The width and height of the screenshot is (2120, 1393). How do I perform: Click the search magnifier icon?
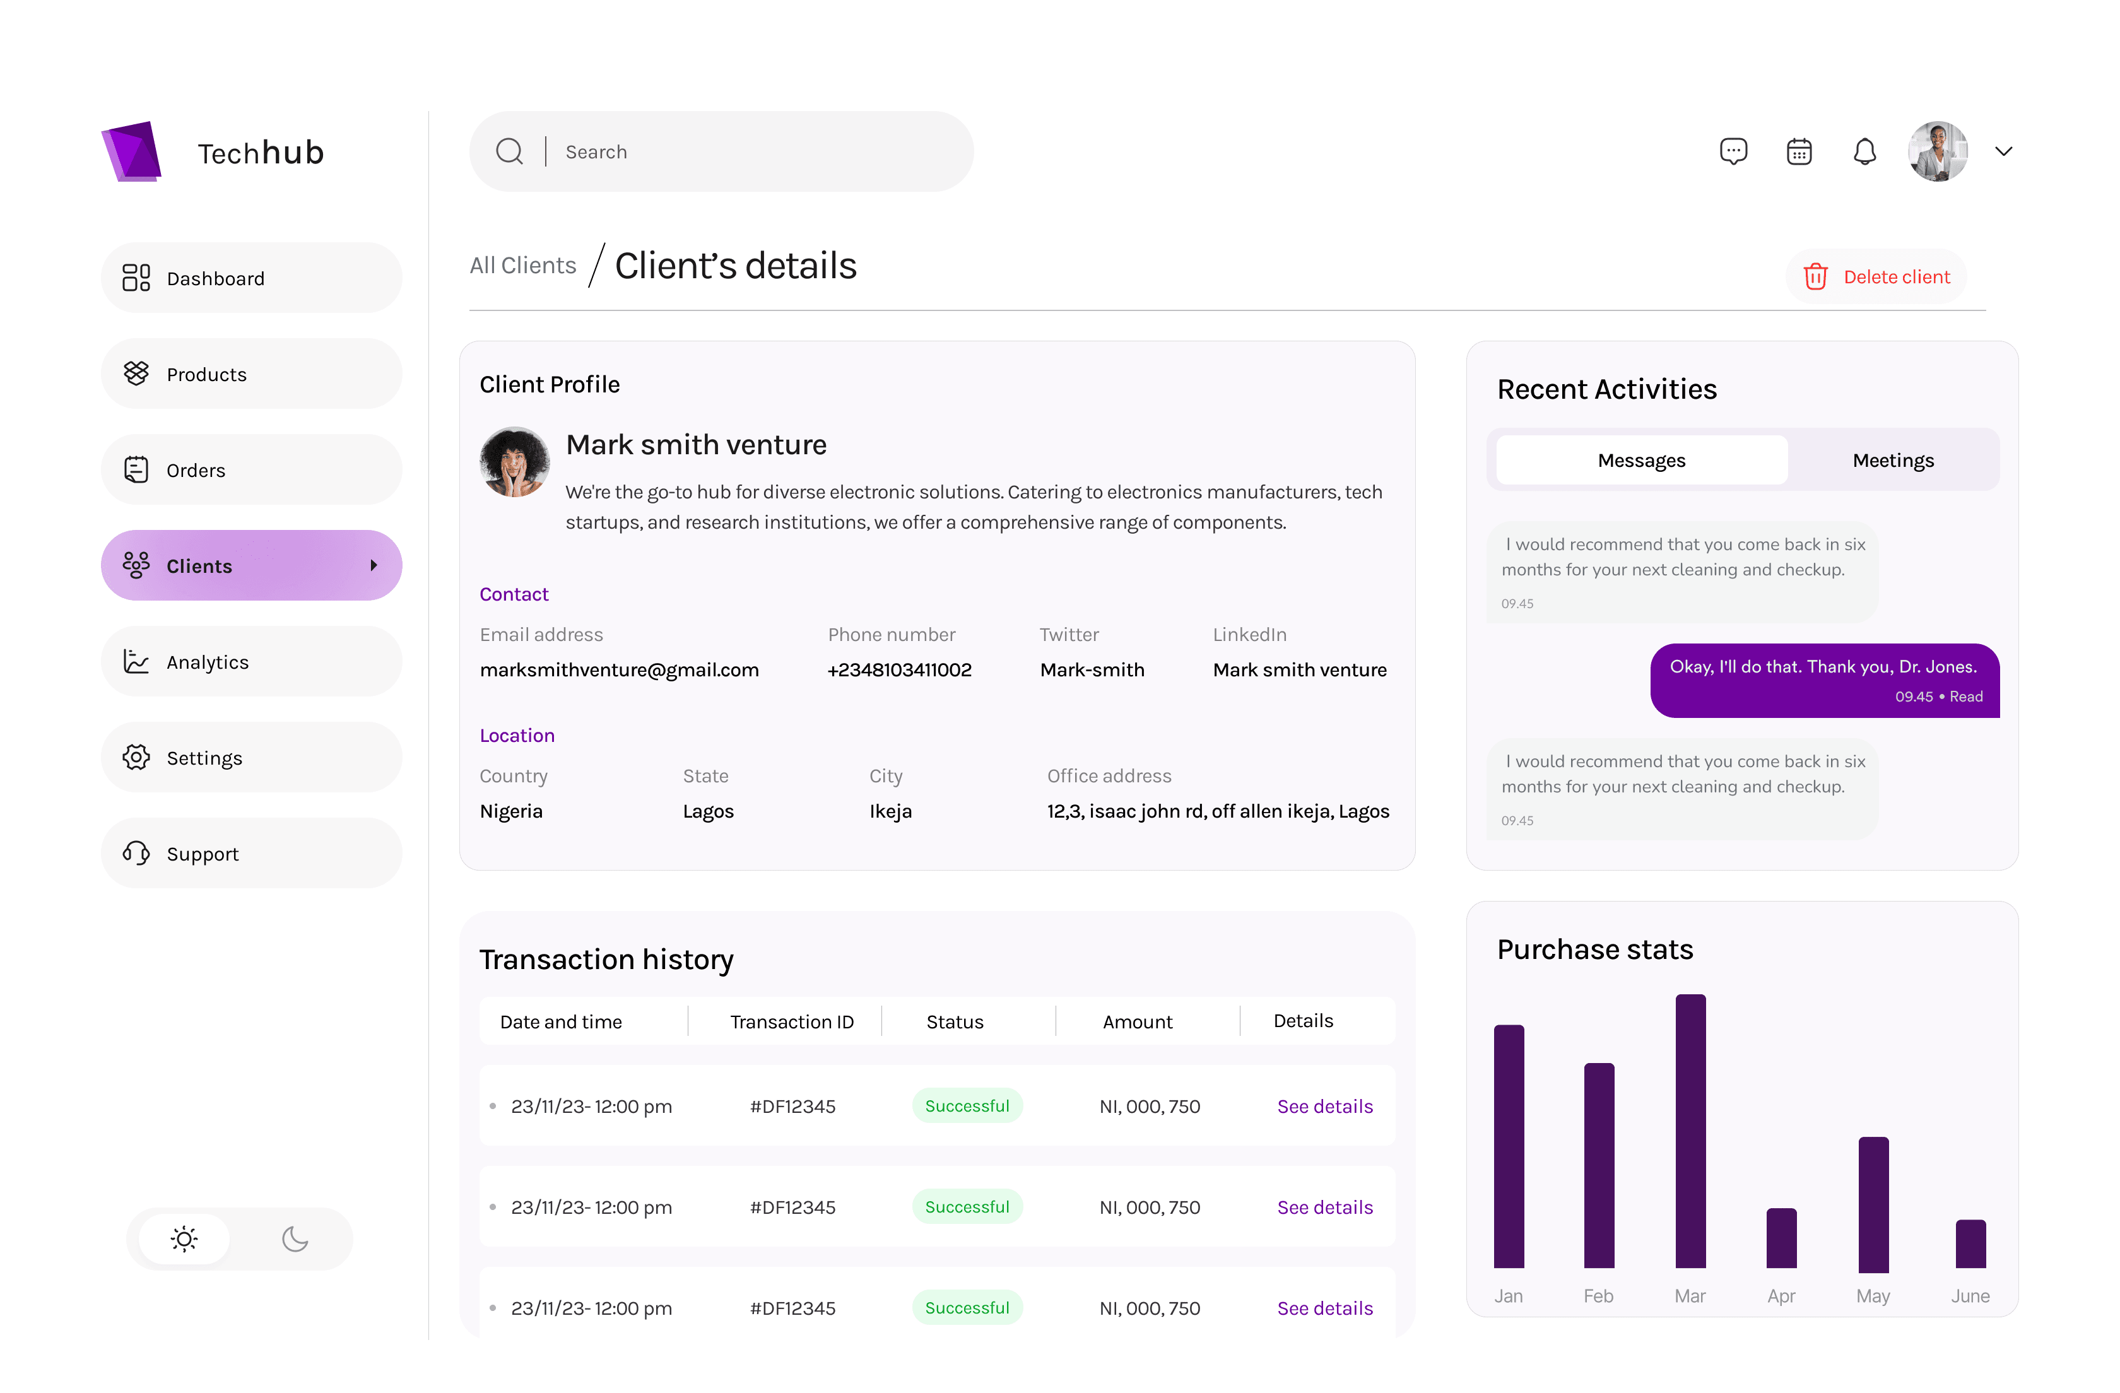[x=510, y=151]
